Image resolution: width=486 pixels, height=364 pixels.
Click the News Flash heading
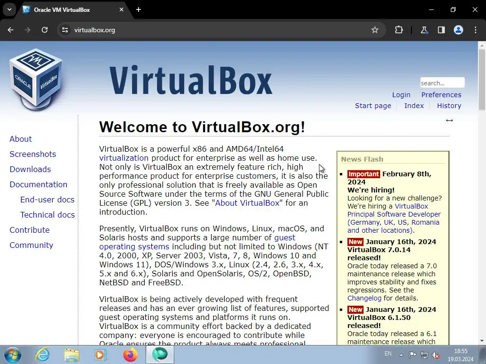(362, 159)
